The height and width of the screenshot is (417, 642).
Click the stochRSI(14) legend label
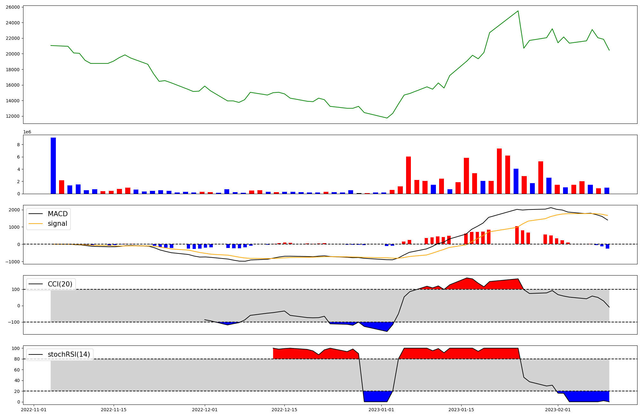coord(69,354)
